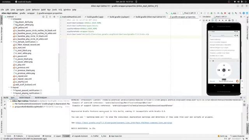Click the collapse all icon in Project panel
The image size is (249, 140).
tap(50, 17)
